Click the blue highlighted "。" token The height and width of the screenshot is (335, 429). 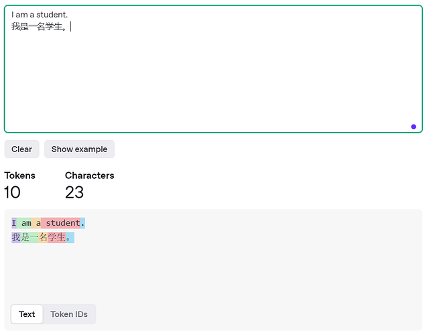(70, 237)
